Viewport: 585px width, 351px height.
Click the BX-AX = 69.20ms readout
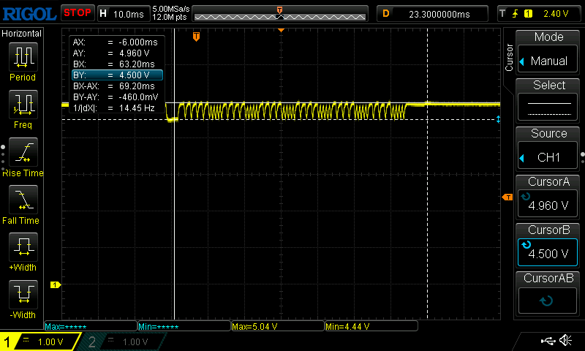[116, 86]
